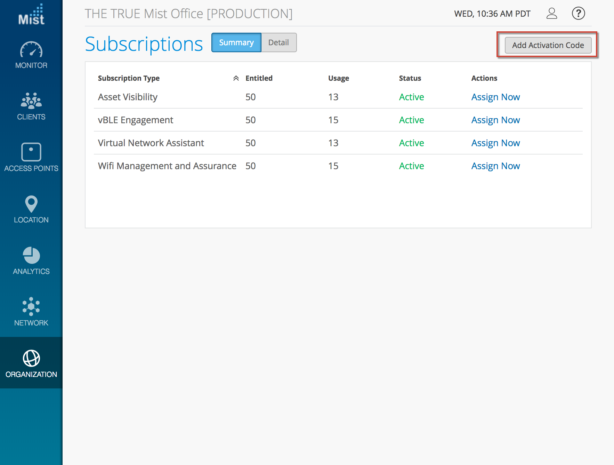Click the usage value 13 for Asset Visibility
The width and height of the screenshot is (614, 465).
point(333,97)
